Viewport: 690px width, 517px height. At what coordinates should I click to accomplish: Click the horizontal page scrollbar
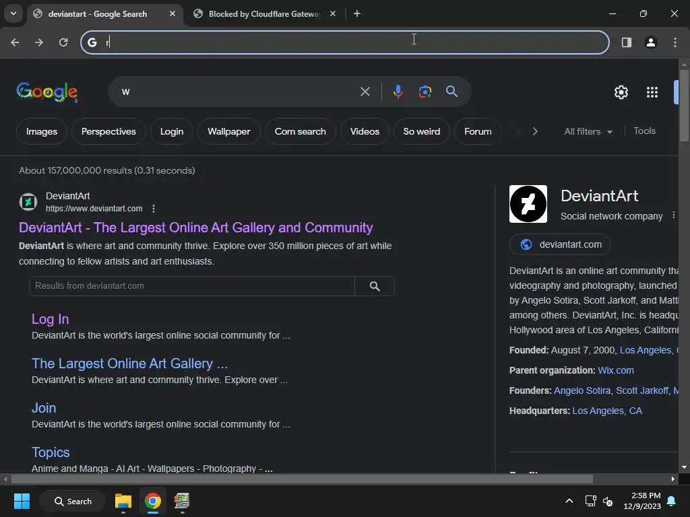302,479
